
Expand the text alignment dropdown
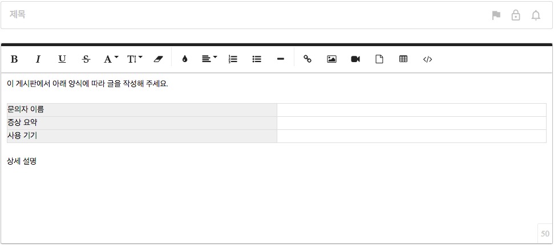click(x=209, y=59)
